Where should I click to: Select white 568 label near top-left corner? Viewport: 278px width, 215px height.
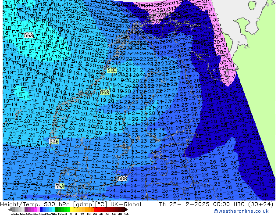tap(29, 35)
